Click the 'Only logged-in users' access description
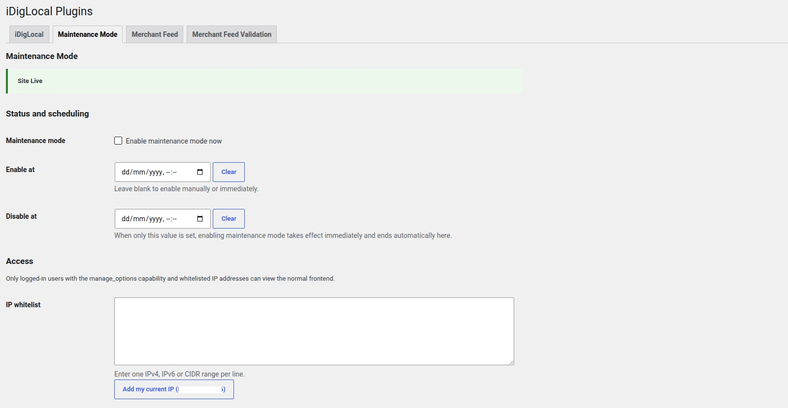This screenshot has width=788, height=408. pos(170,279)
